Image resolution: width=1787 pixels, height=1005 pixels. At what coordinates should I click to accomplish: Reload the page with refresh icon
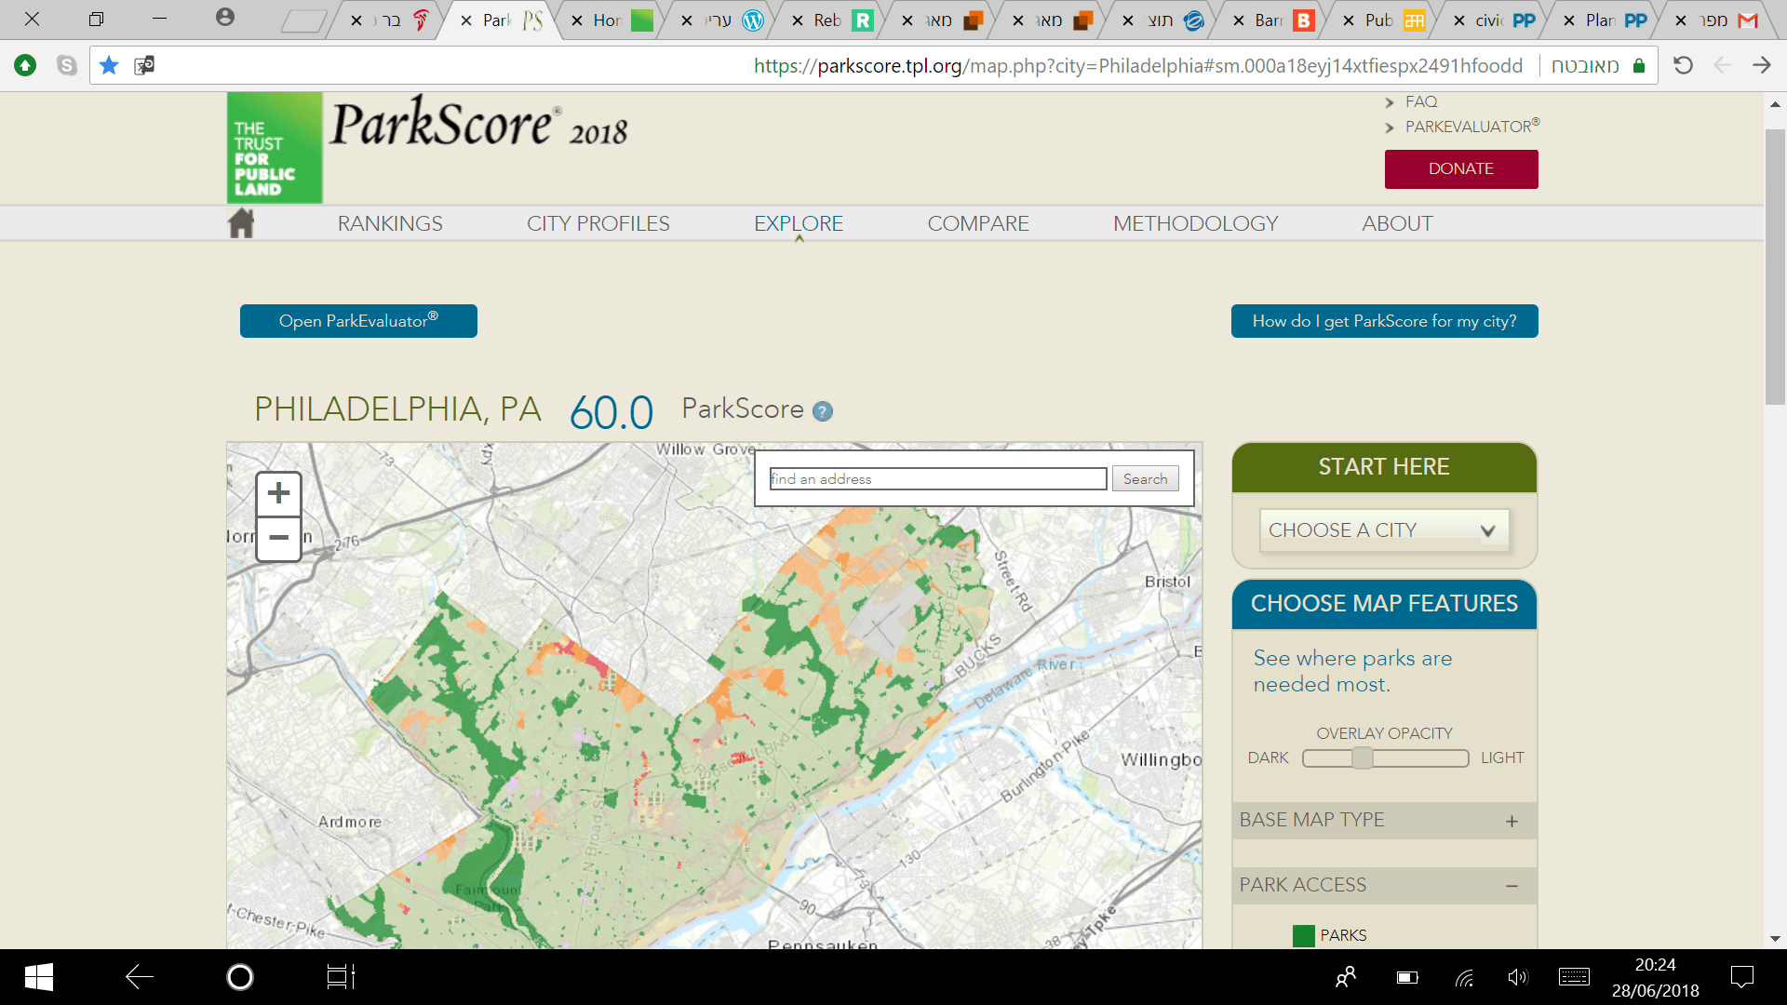(1683, 65)
